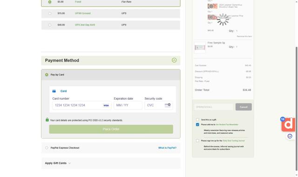The height and width of the screenshot is (177, 298).
Task: Click the Cancel coupon button
Action: pos(244,107)
